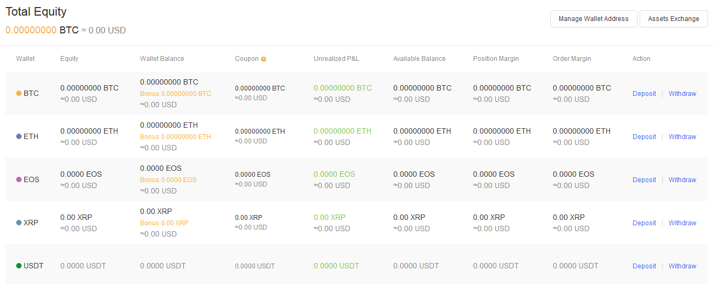Deposit into the USDT wallet
The image size is (714, 284).
point(644,266)
